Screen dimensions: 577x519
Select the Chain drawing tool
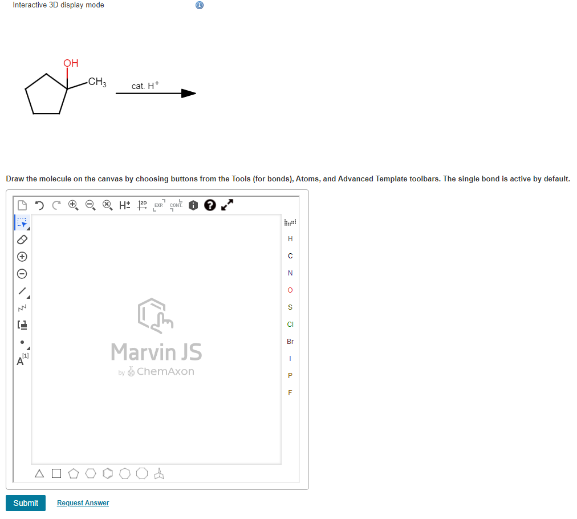pos(22,307)
